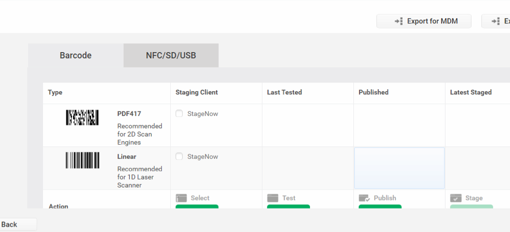Click the Stage action icon
Screen dimensions: 510x232
point(456,198)
